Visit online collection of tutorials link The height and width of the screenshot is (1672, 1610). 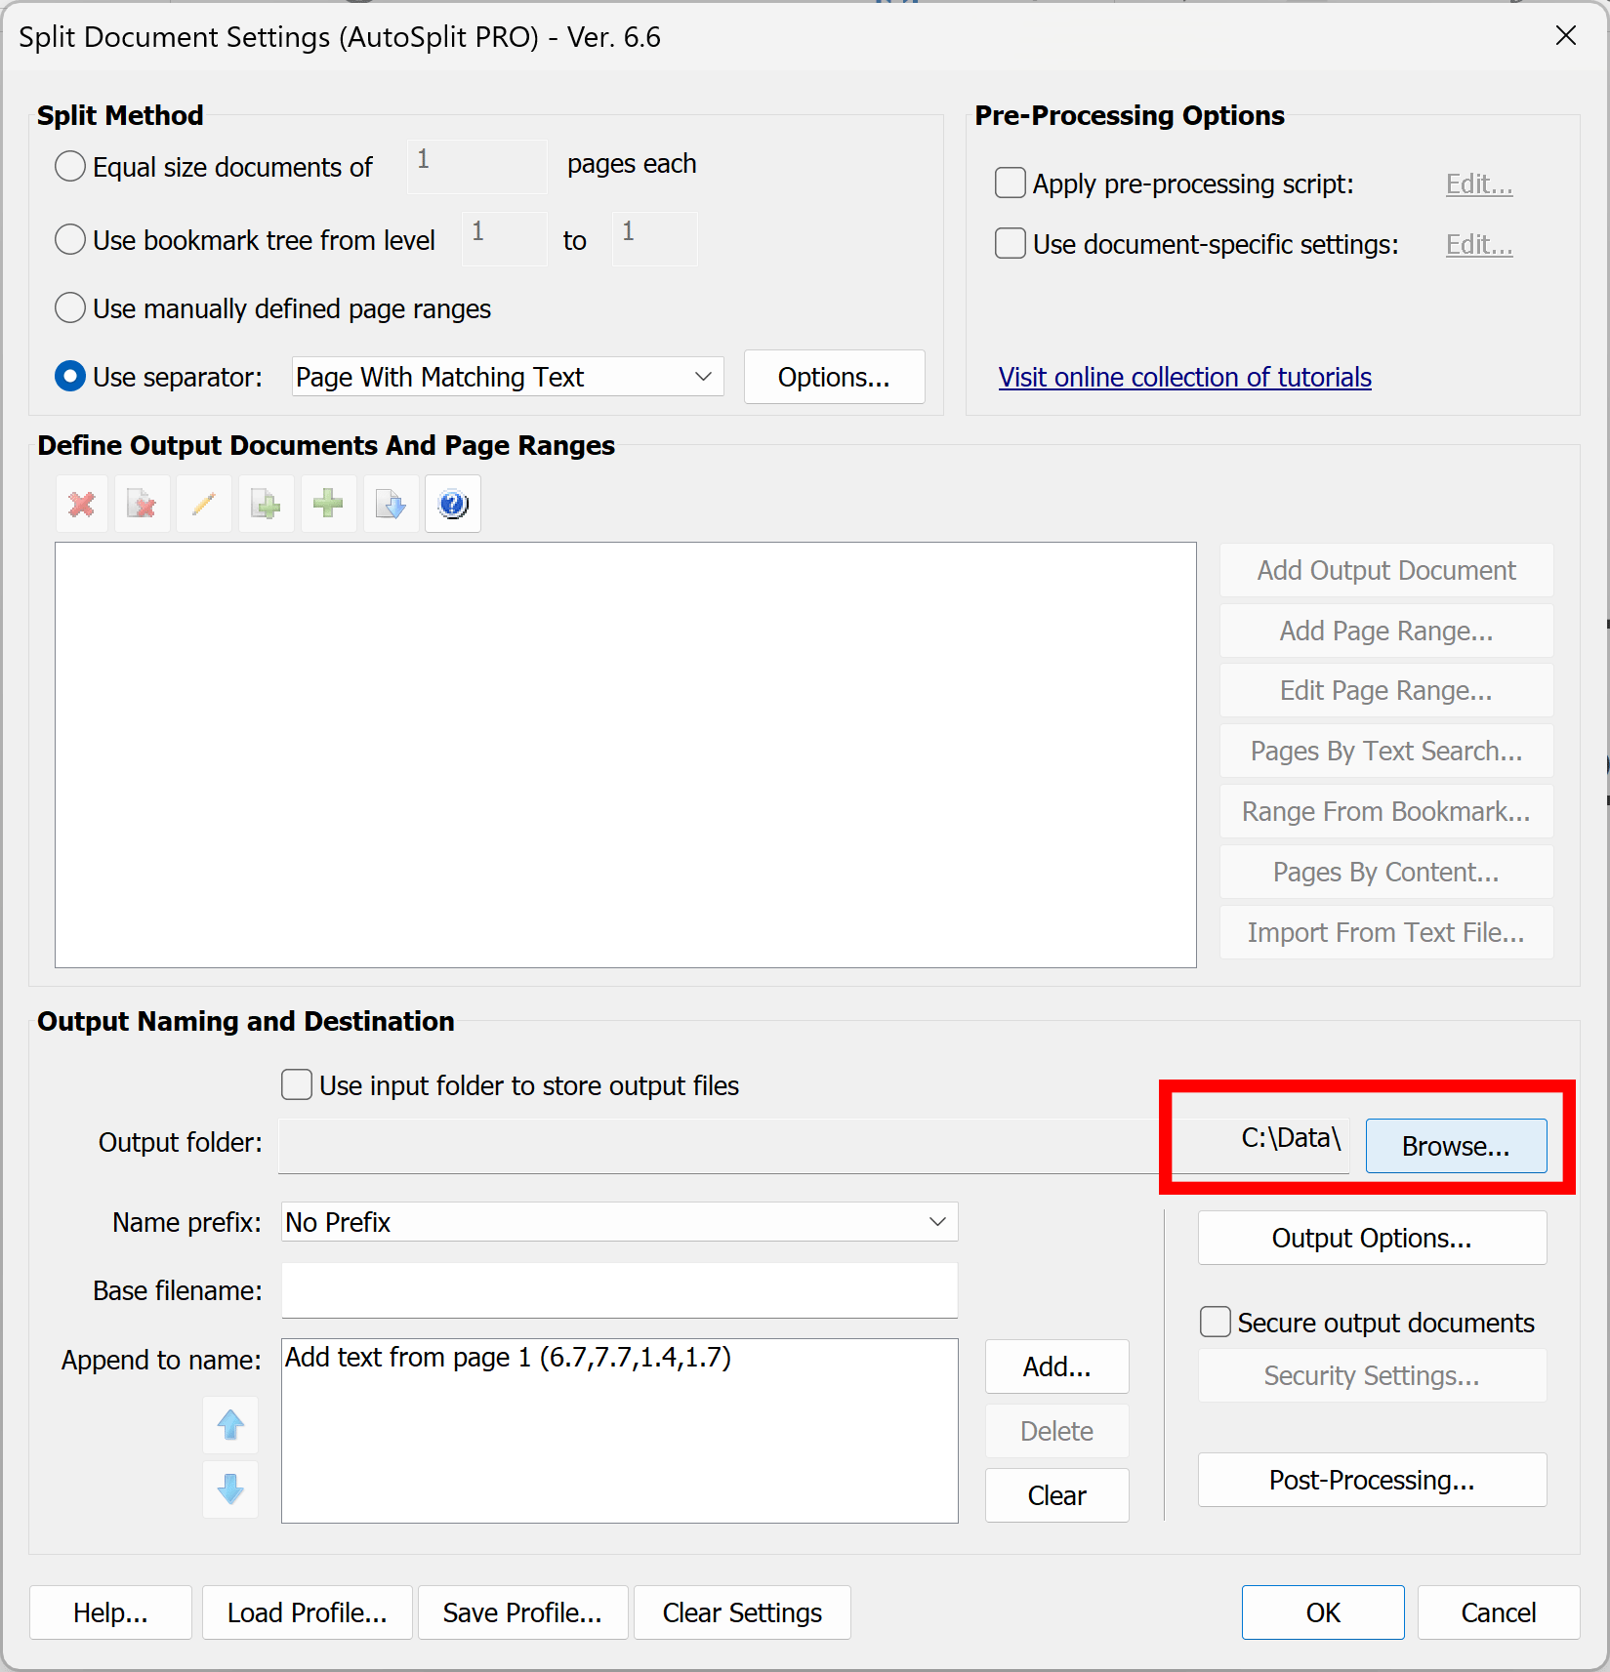1184,377
